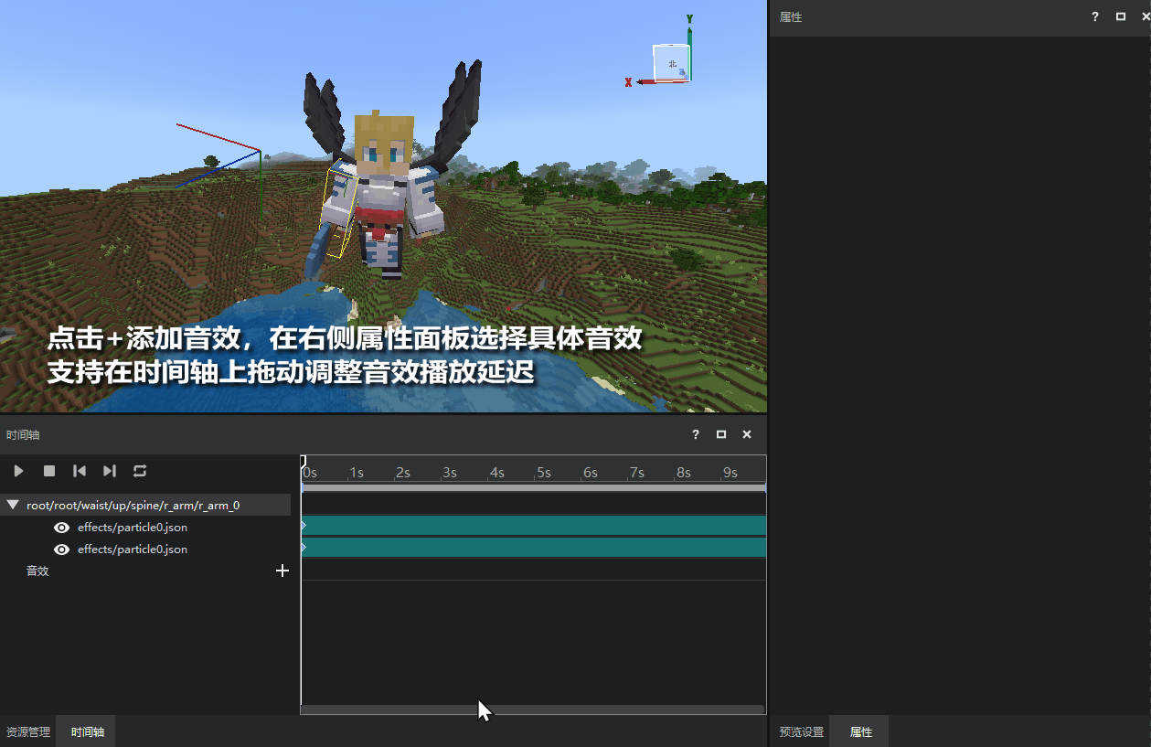Collapse the root/root/waist/up/spine/r_arm/r_arm_0 node
This screenshot has width=1151, height=747.
tap(13, 505)
